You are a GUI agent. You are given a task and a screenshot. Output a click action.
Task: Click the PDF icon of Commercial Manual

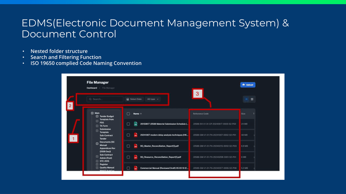click(x=136, y=168)
